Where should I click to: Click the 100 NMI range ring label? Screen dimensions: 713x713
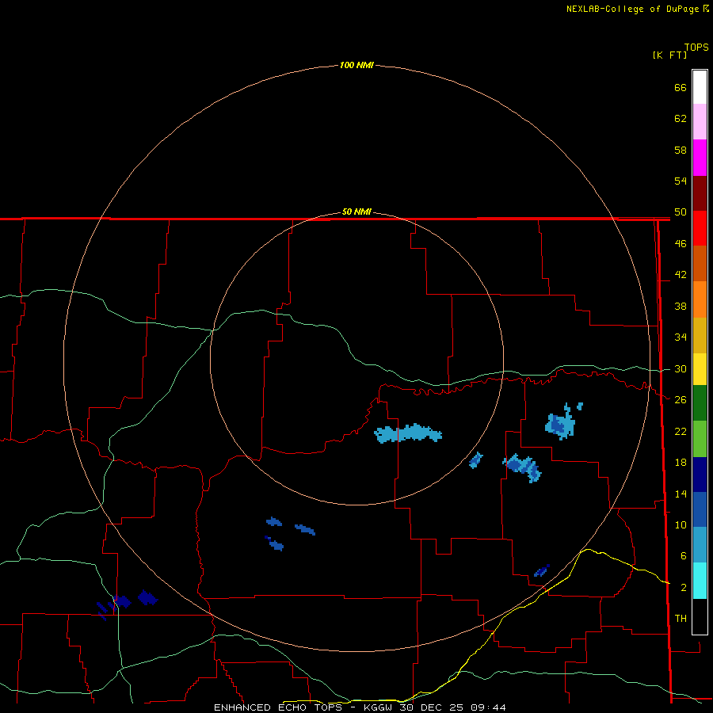(356, 65)
